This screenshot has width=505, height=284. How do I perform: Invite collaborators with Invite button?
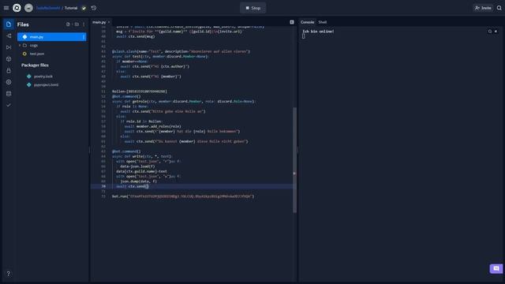click(483, 8)
